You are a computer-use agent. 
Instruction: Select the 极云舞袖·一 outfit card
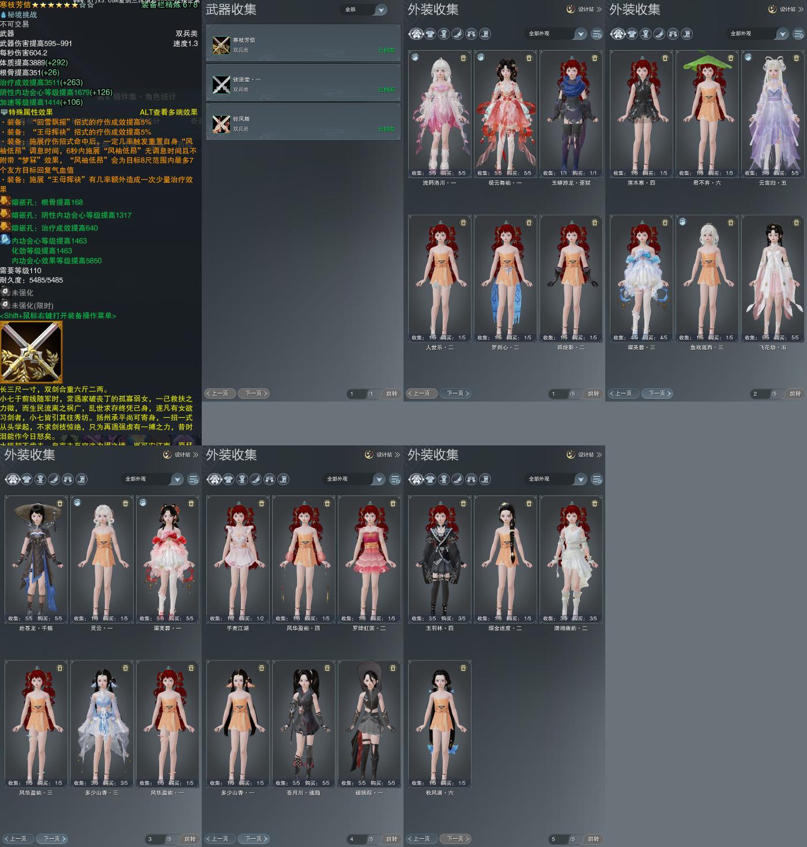tap(505, 114)
